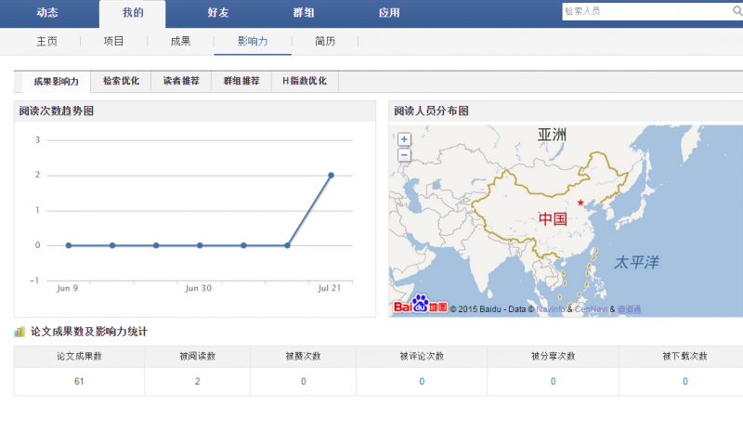The width and height of the screenshot is (743, 431).
Task: Click the 论文成果数及影响力统计 heading
Action: coord(89,332)
